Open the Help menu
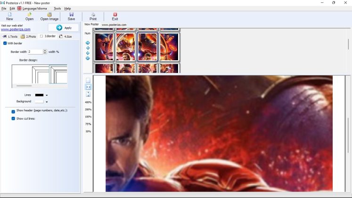Image resolution: width=352 pixels, height=198 pixels. [67, 8]
